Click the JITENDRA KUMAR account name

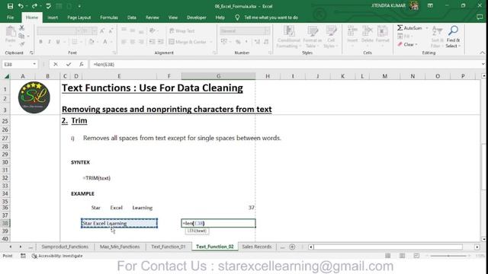click(388, 5)
